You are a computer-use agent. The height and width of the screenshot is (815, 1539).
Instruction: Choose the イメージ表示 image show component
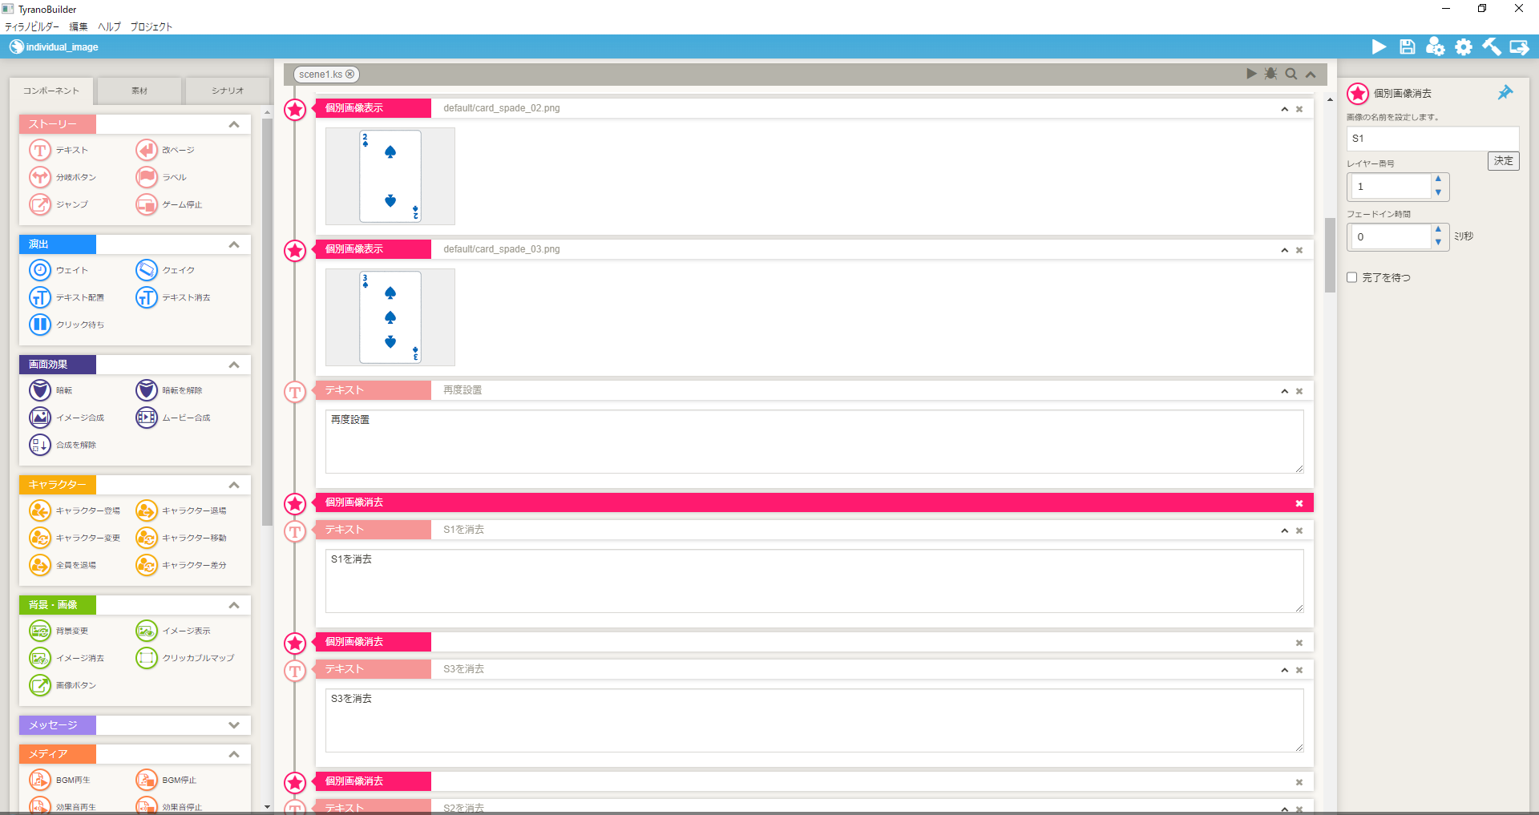[x=173, y=631]
